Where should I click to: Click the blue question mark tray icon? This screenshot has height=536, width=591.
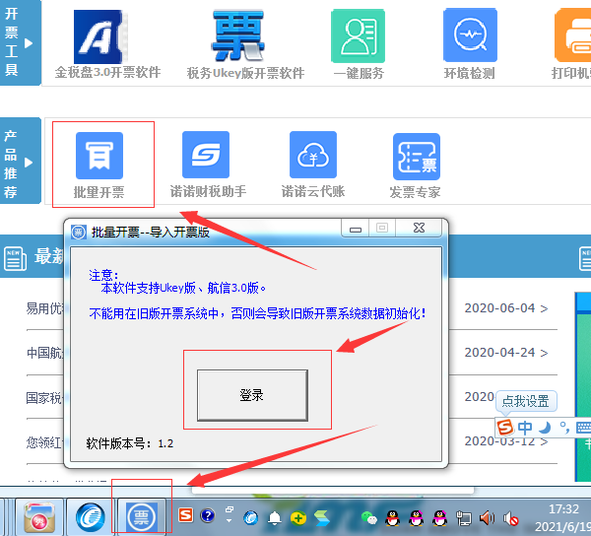pyautogui.click(x=208, y=515)
